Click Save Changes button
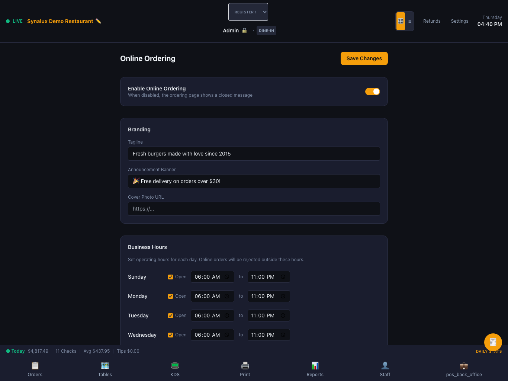The width and height of the screenshot is (508, 381). (364, 58)
